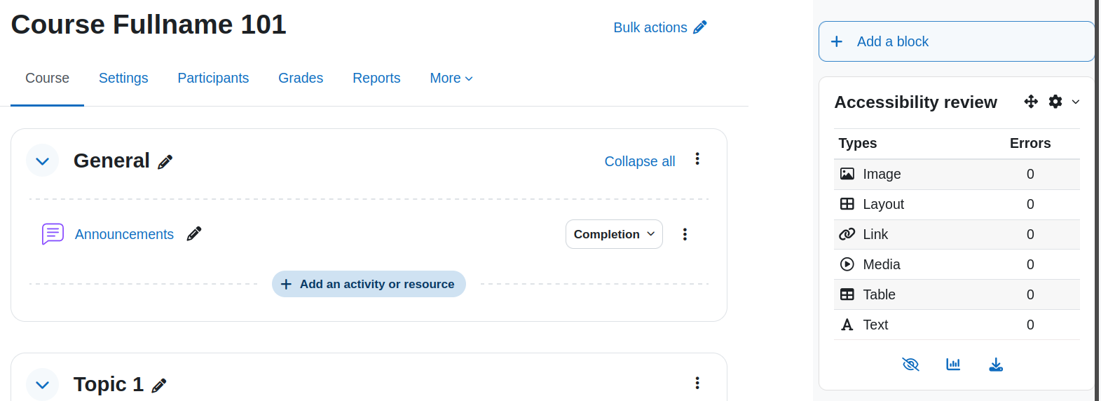Collapse the General section chevron
The width and height of the screenshot is (1101, 401).
tap(42, 161)
